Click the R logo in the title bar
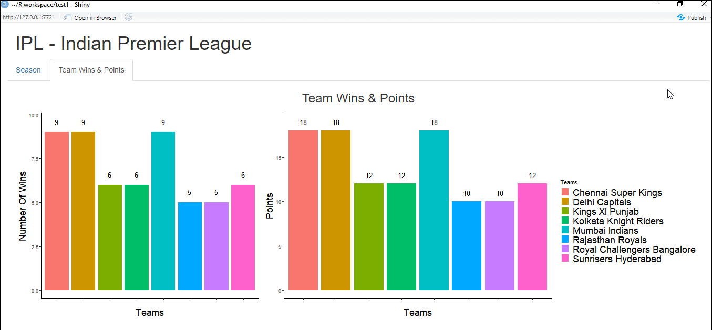Image resolution: width=712 pixels, height=330 pixels. pos(5,4)
